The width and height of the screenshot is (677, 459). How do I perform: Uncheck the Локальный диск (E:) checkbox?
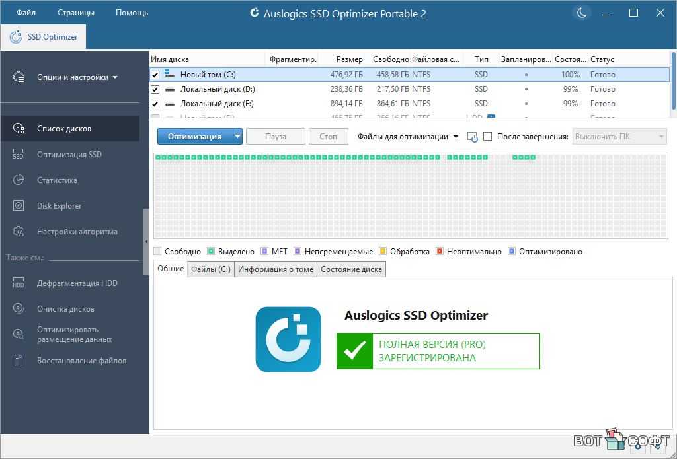coord(155,104)
